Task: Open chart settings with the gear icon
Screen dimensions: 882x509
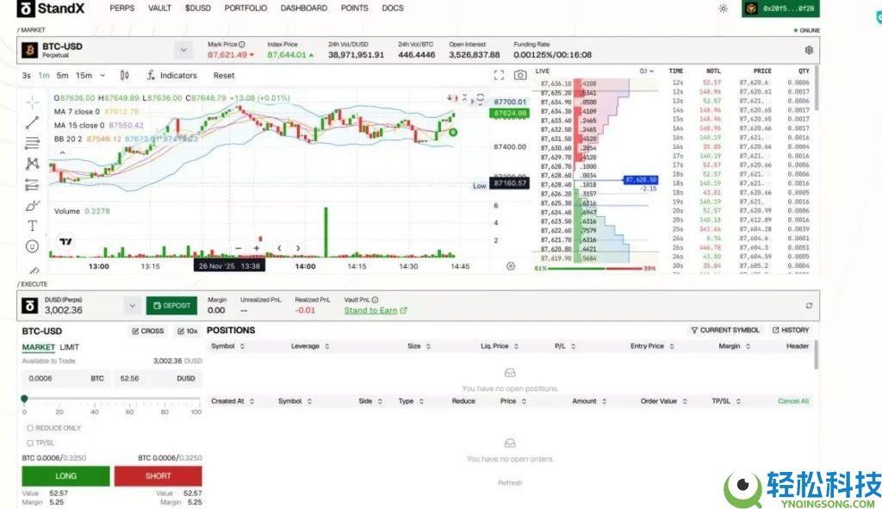Action: pos(808,50)
